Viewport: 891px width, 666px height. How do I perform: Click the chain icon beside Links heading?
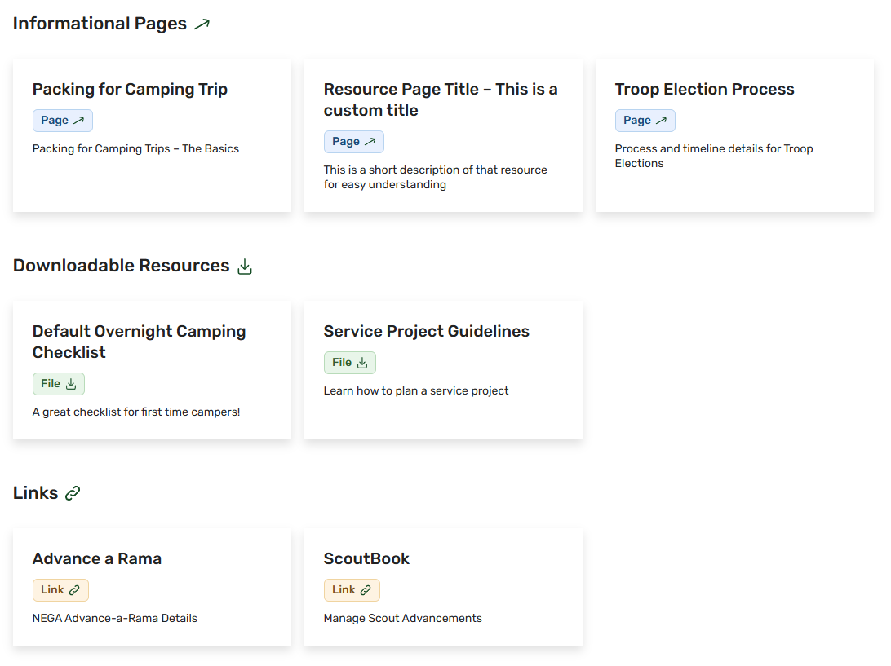point(73,493)
